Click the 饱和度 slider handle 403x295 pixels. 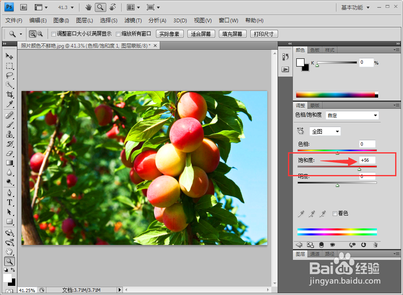click(359, 169)
